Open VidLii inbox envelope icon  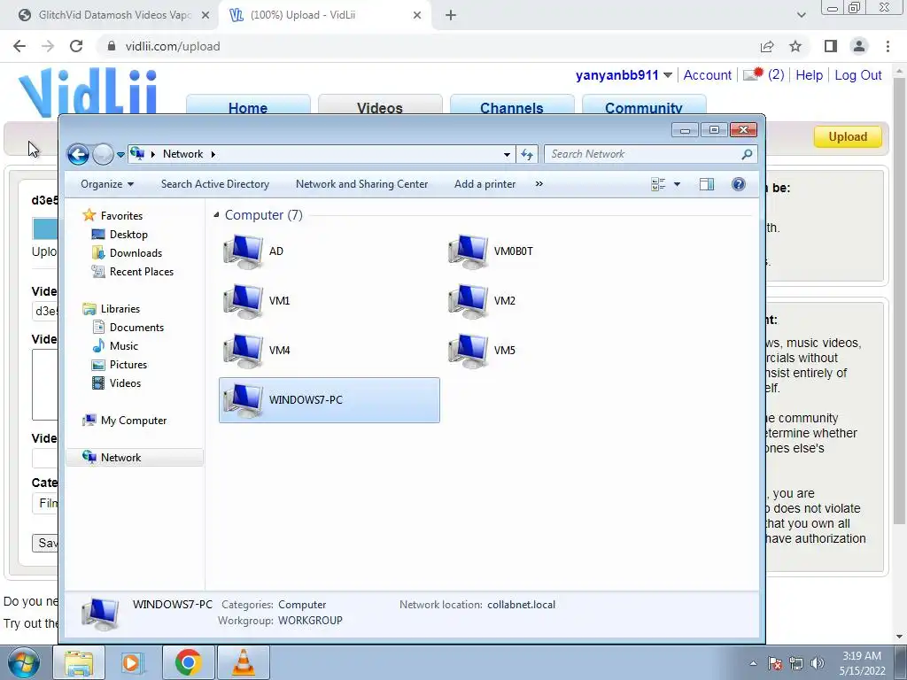(753, 74)
